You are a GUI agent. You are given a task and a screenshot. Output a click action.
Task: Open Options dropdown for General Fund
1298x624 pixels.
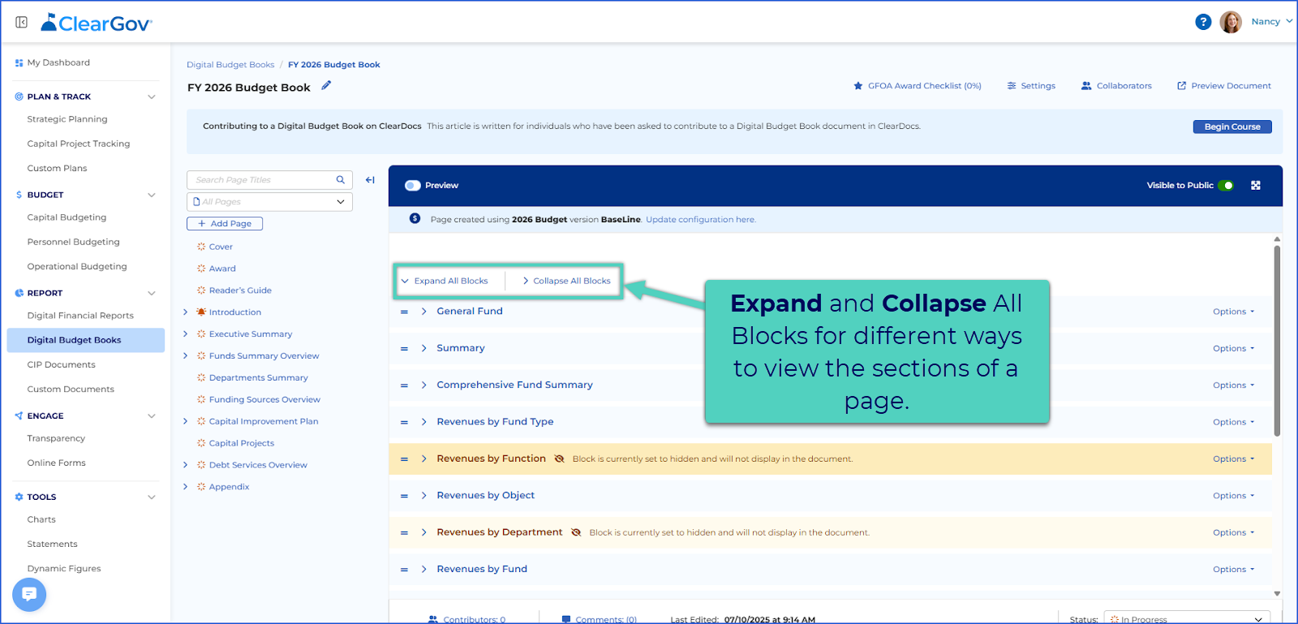1233,312
